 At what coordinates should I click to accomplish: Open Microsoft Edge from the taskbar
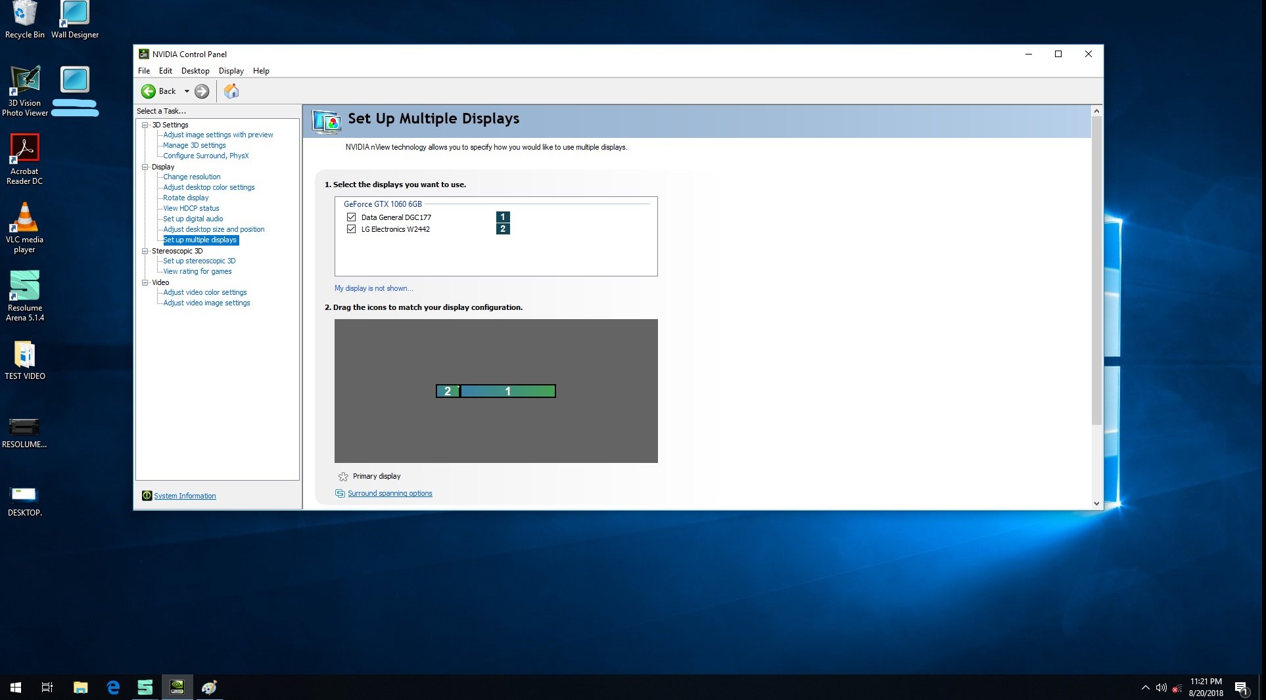click(113, 687)
